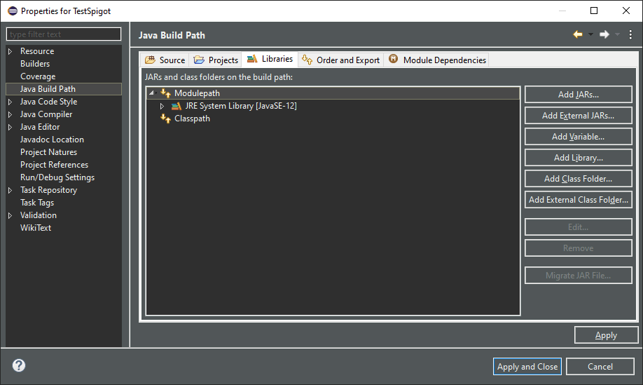Expand the Validation category

click(x=11, y=215)
